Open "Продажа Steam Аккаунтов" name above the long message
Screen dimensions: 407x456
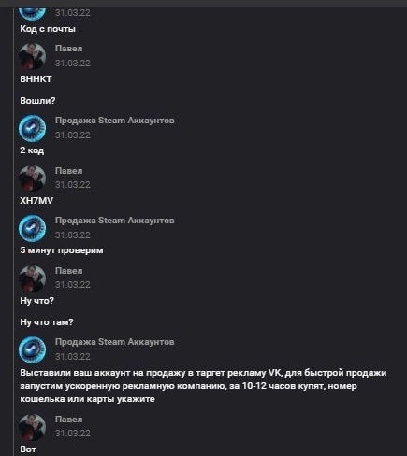pos(115,342)
